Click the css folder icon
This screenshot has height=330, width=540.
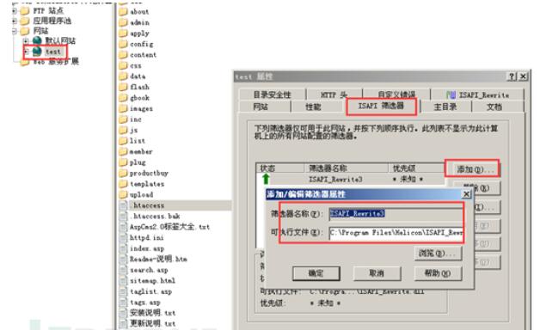[123, 65]
